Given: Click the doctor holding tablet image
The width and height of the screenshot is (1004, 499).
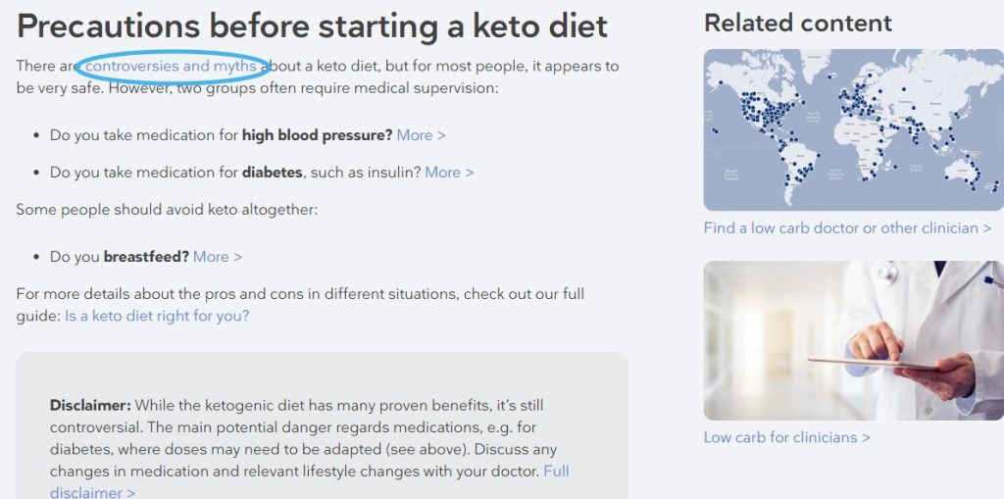Looking at the screenshot, I should (x=853, y=341).
